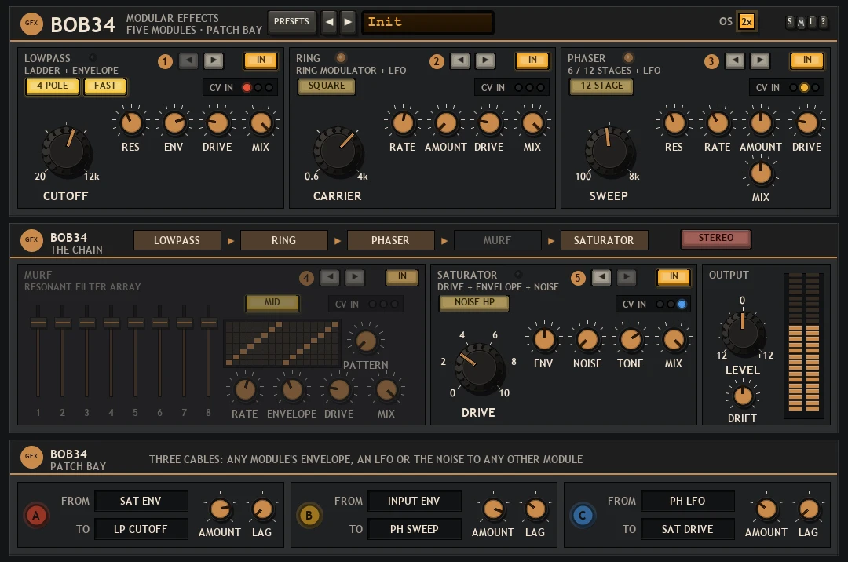The height and width of the screenshot is (562, 848).
Task: Move Lowpass module right in chain
Action: pos(214,60)
